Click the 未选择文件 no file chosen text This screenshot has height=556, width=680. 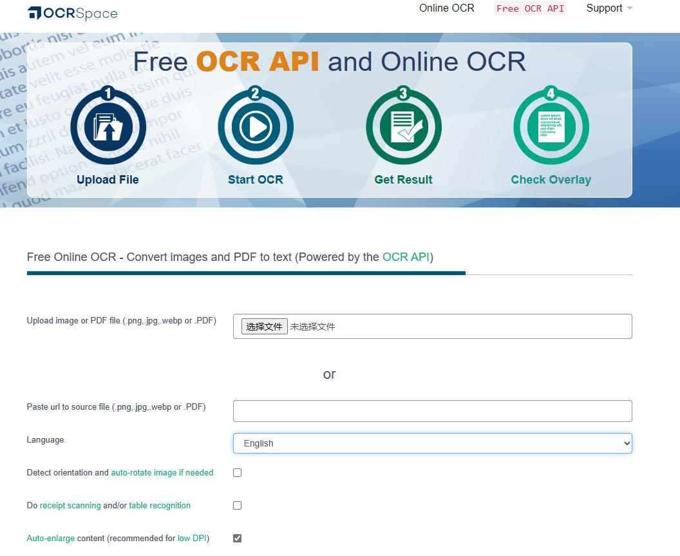point(312,327)
